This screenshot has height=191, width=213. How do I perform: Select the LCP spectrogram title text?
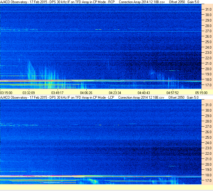click(x=57, y=98)
